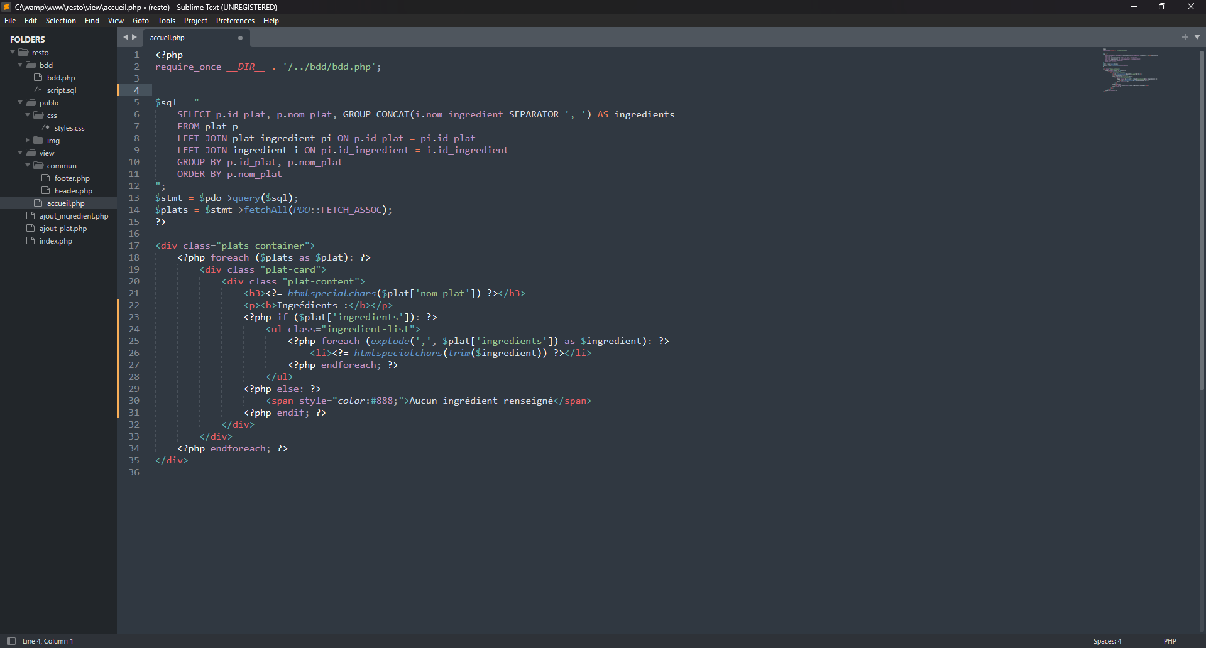The image size is (1206, 648).
Task: Collapse the resto folder
Action: [13, 53]
